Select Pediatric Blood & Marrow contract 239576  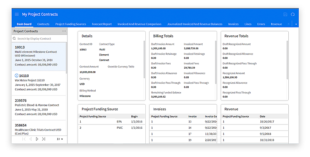[x=39, y=107]
